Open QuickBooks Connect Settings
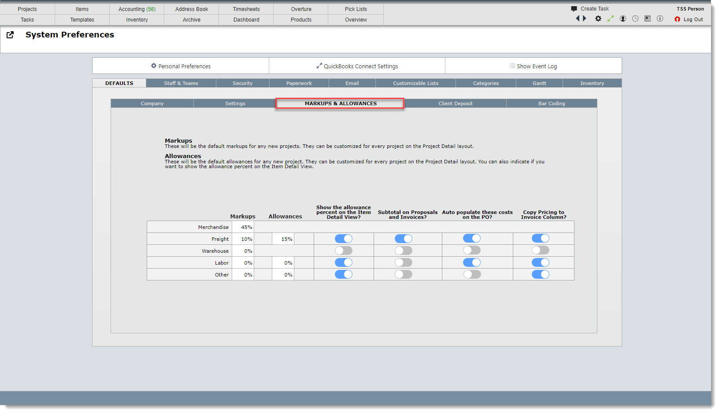Image resolution: width=719 pixels, height=413 pixels. coord(357,66)
